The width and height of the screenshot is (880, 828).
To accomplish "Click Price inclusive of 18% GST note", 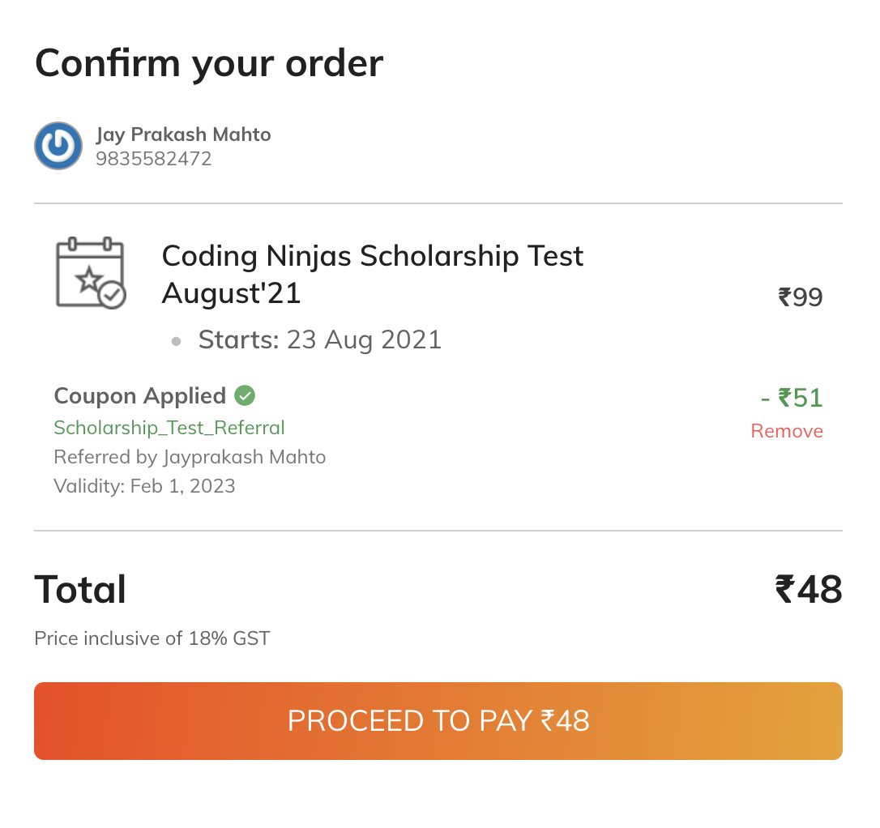I will [152, 638].
